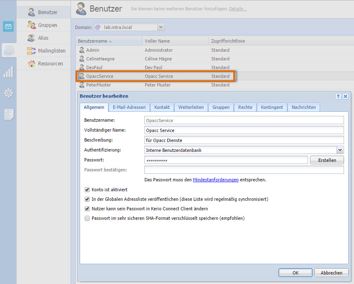Sort by the Benutzername column header
Viewport: 354px width, 284px height.
click(x=109, y=41)
